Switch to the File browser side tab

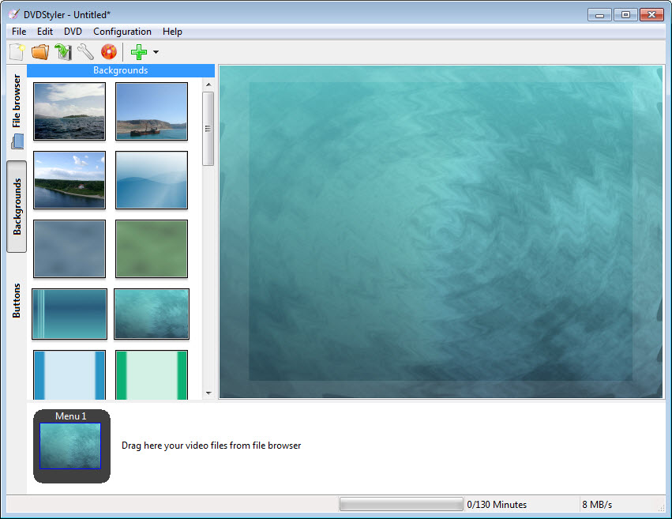coord(17,111)
